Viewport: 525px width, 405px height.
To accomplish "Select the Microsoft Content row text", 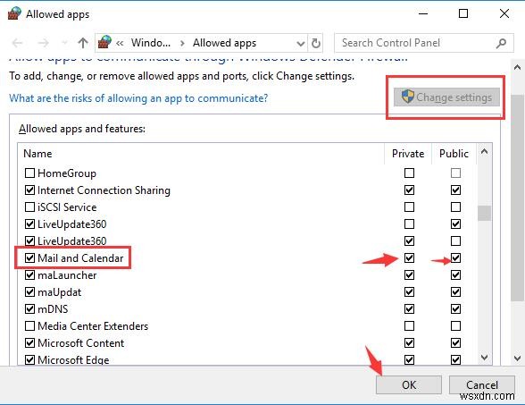I will 80,343.
